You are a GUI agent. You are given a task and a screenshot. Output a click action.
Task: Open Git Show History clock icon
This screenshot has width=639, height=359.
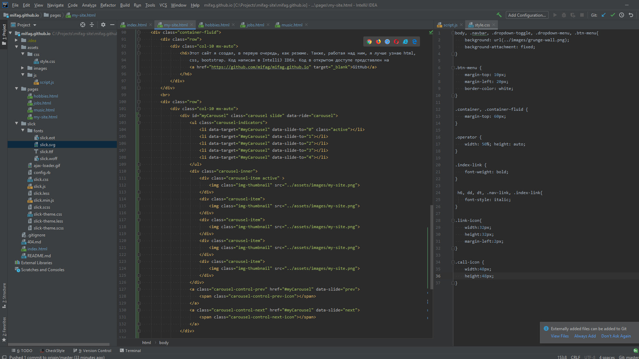click(x=622, y=15)
